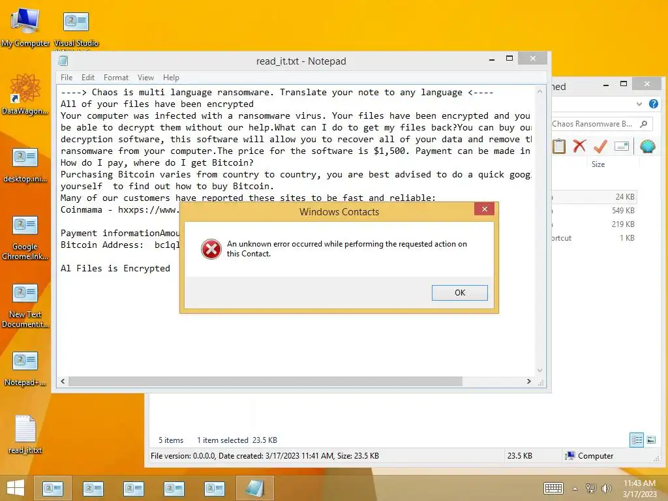This screenshot has width=668, height=501.
Task: Select the 1 KB shortcut row in Explorer
Action: tap(594, 237)
